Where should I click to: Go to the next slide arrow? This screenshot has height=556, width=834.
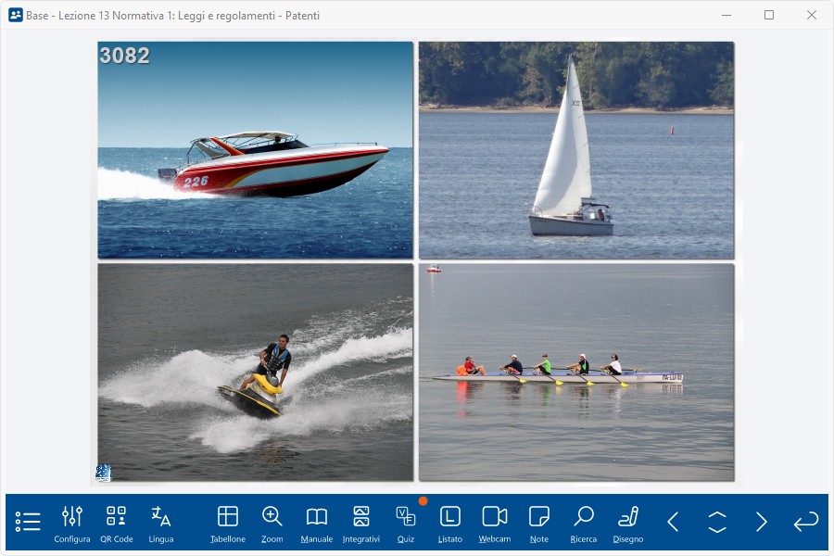point(762,522)
